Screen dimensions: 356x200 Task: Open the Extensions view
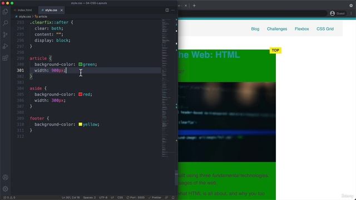point(5,58)
